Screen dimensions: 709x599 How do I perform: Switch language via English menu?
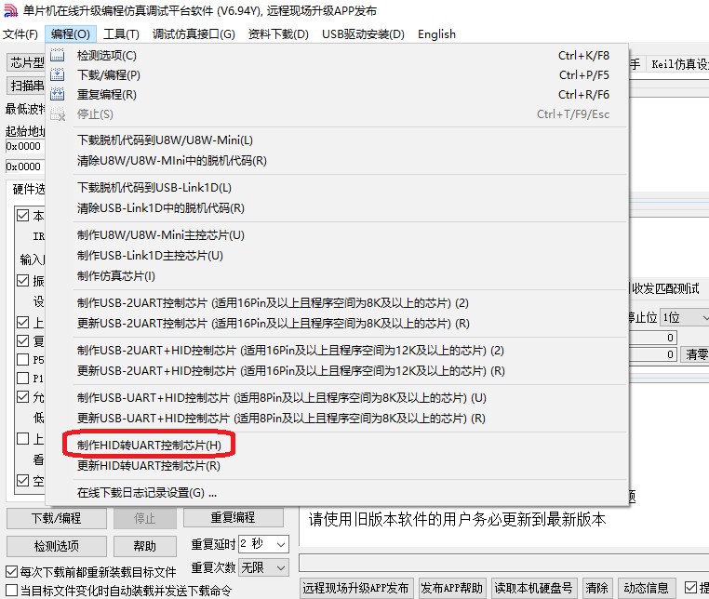pyautogui.click(x=436, y=33)
